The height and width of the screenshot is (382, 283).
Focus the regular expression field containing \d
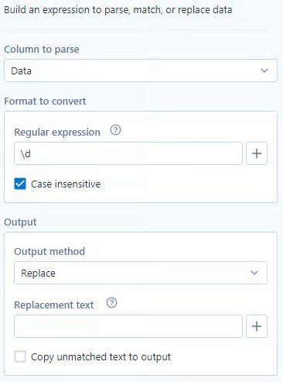point(128,153)
